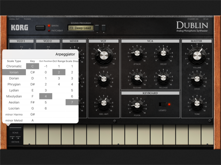Choose 3 in the Oct Range column

59,78
